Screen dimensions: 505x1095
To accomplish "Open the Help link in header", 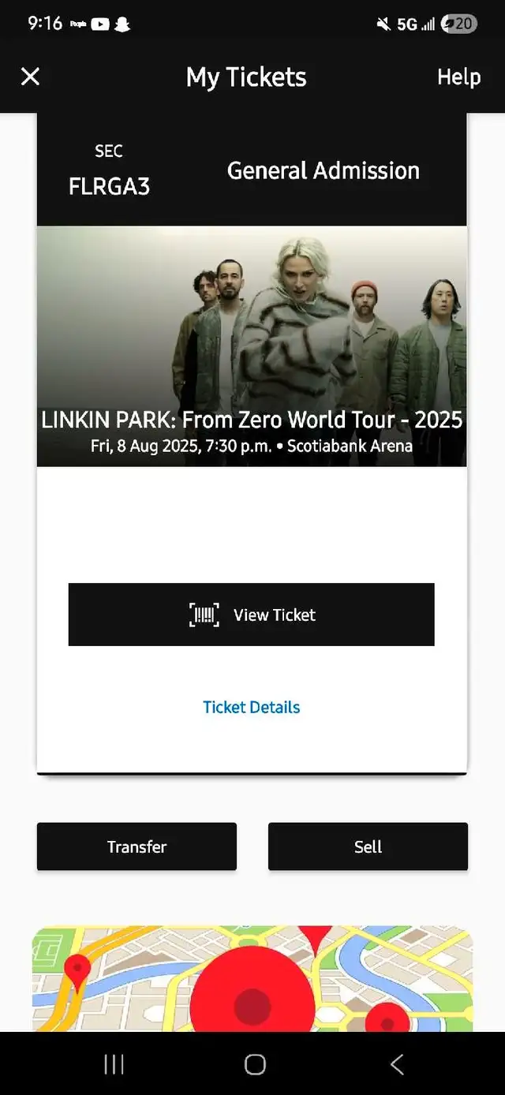I will click(x=458, y=77).
